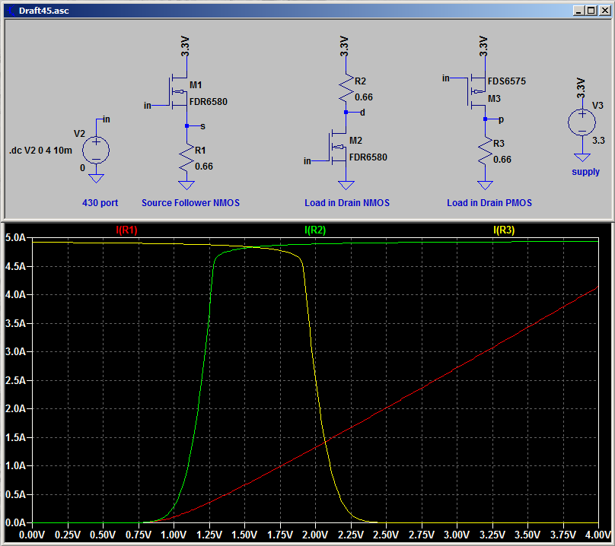
Task: Click the 'in' net label above V2
Action: pyautogui.click(x=107, y=119)
